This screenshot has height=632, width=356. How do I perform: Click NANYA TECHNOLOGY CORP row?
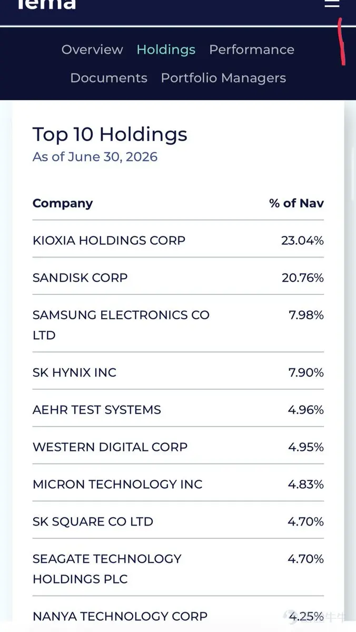pyautogui.click(x=178, y=615)
